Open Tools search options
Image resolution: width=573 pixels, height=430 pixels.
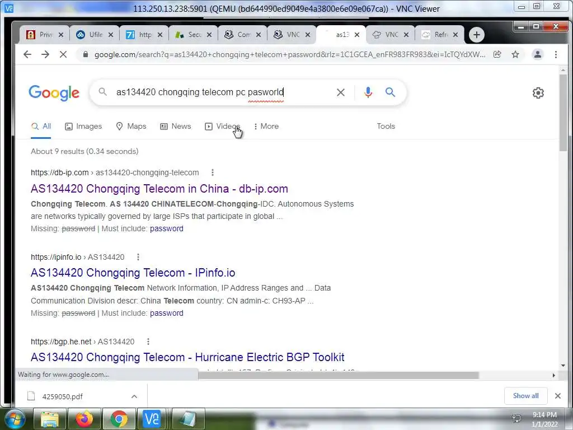coord(386,126)
